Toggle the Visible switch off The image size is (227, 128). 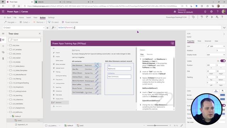coord(223,61)
